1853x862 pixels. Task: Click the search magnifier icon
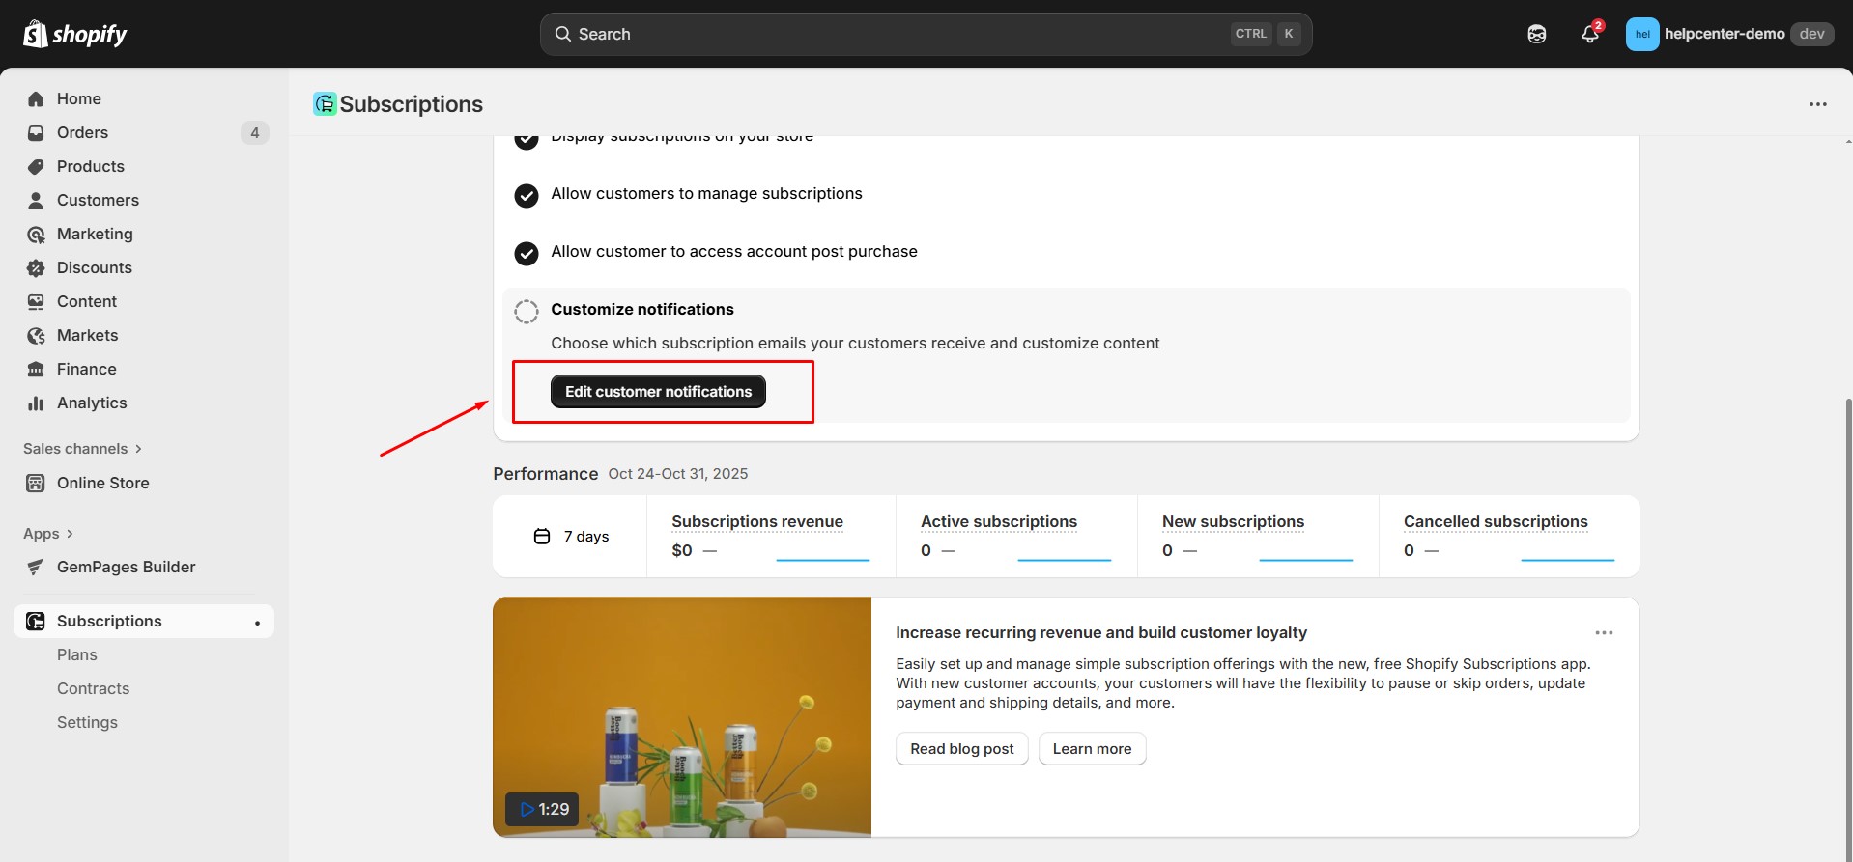tap(563, 34)
